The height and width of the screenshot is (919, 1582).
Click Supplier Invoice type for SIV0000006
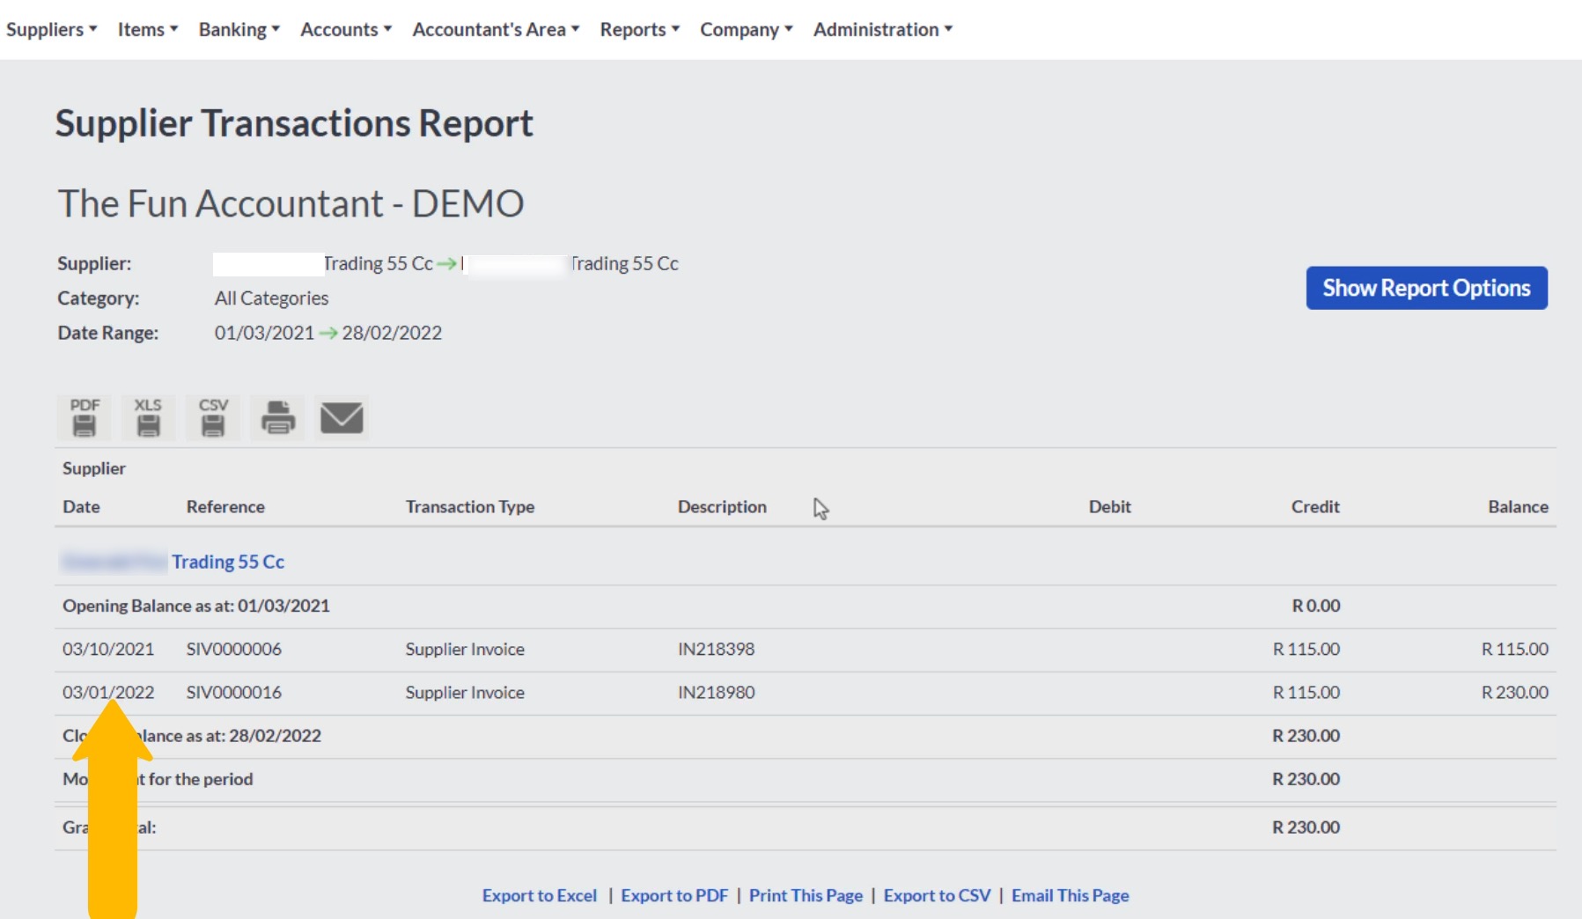(465, 649)
